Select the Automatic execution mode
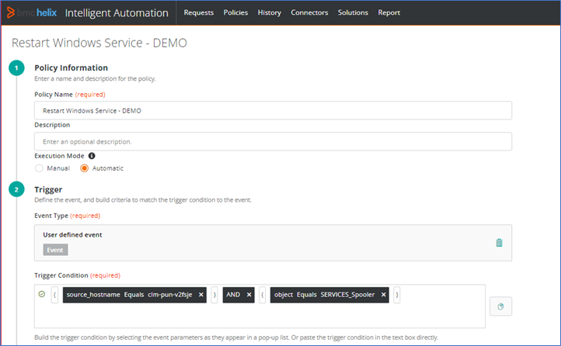 84,168
